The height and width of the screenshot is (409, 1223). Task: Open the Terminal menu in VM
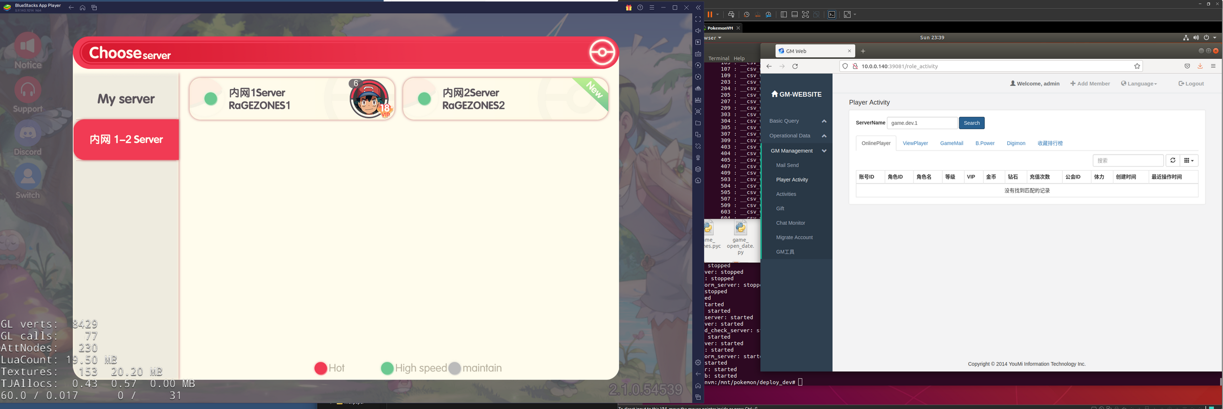[x=719, y=58]
